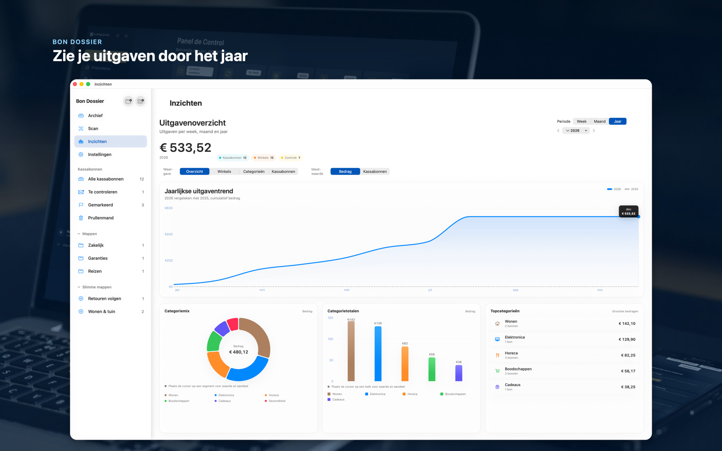Click the Kassabonnen 12 summary pill
Screen dimensions: 722x451
(233, 158)
